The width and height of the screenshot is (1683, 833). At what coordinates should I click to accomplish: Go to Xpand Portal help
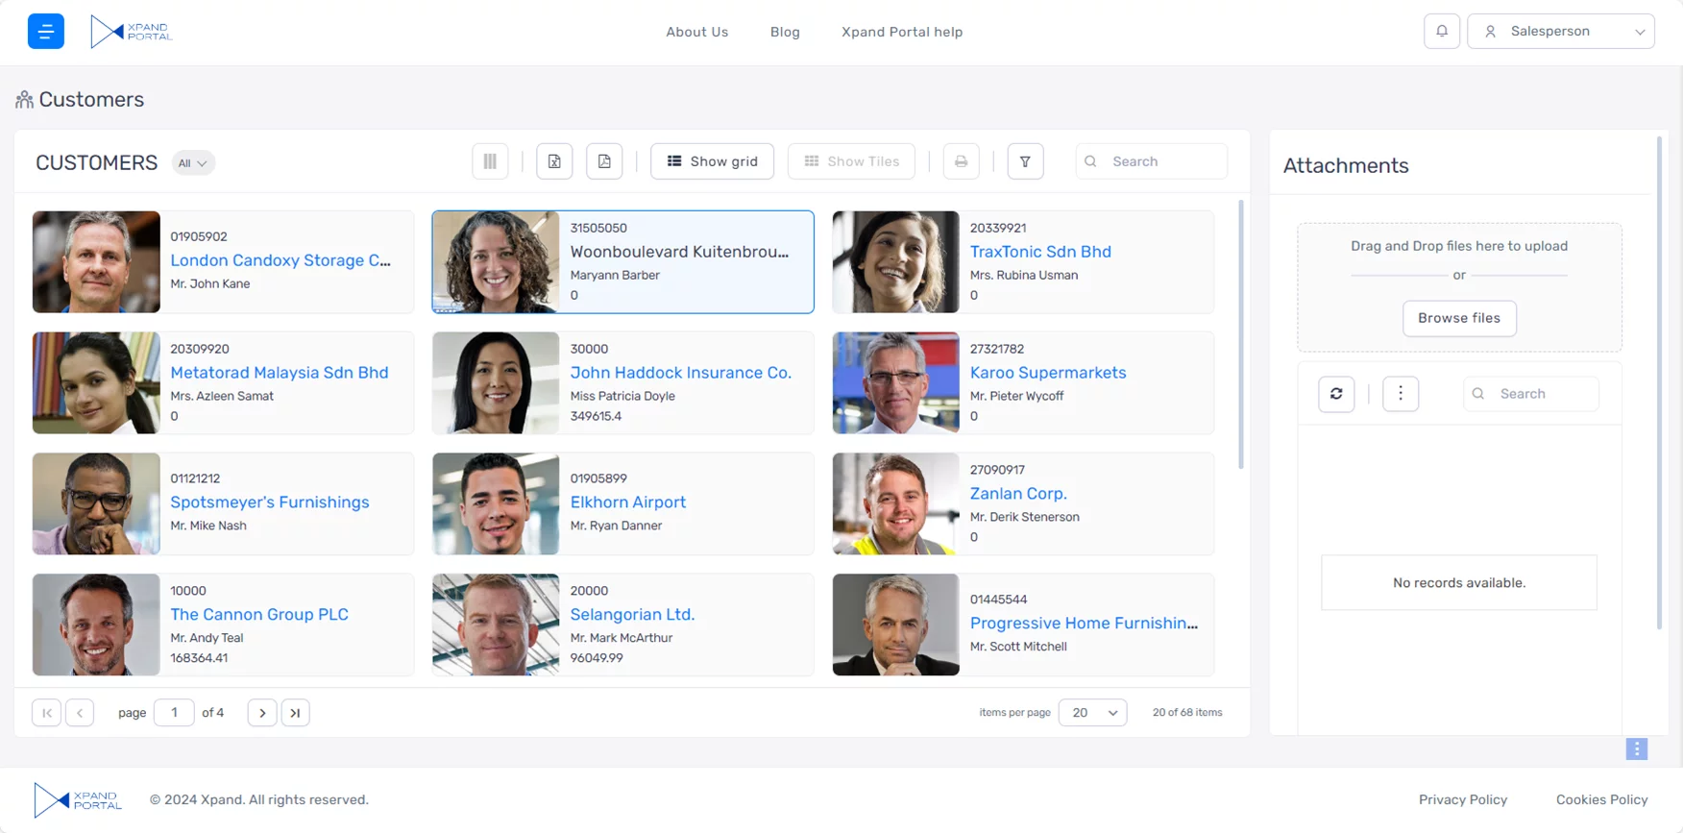(x=901, y=32)
